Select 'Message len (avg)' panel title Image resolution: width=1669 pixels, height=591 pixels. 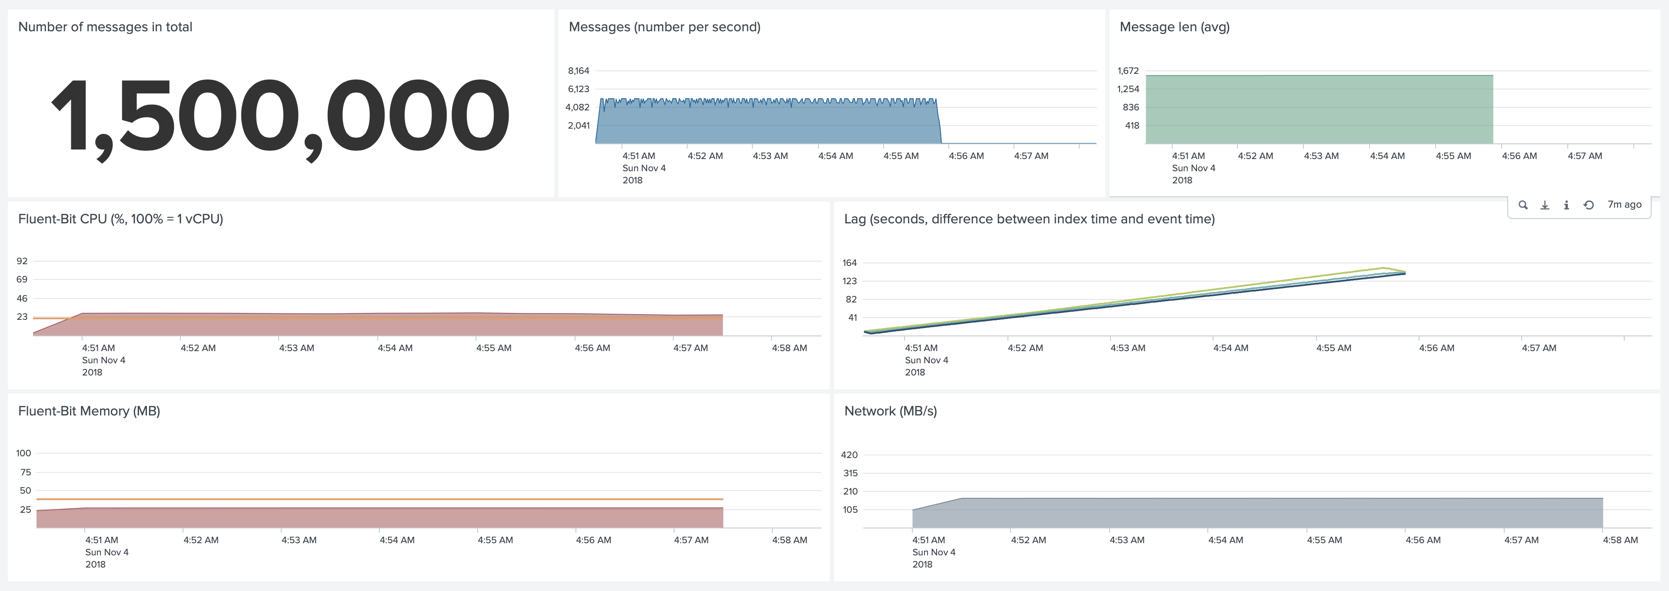click(1175, 27)
